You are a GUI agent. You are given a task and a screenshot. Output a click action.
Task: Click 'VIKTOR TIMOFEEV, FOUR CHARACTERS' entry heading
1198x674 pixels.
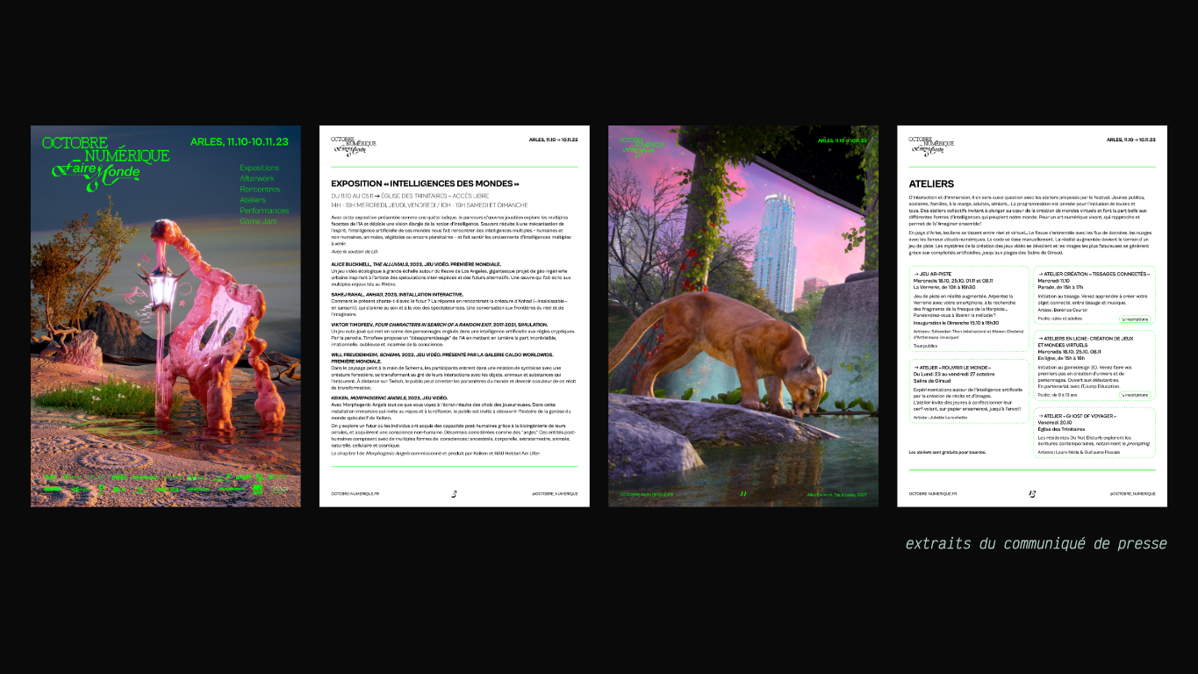click(441, 324)
